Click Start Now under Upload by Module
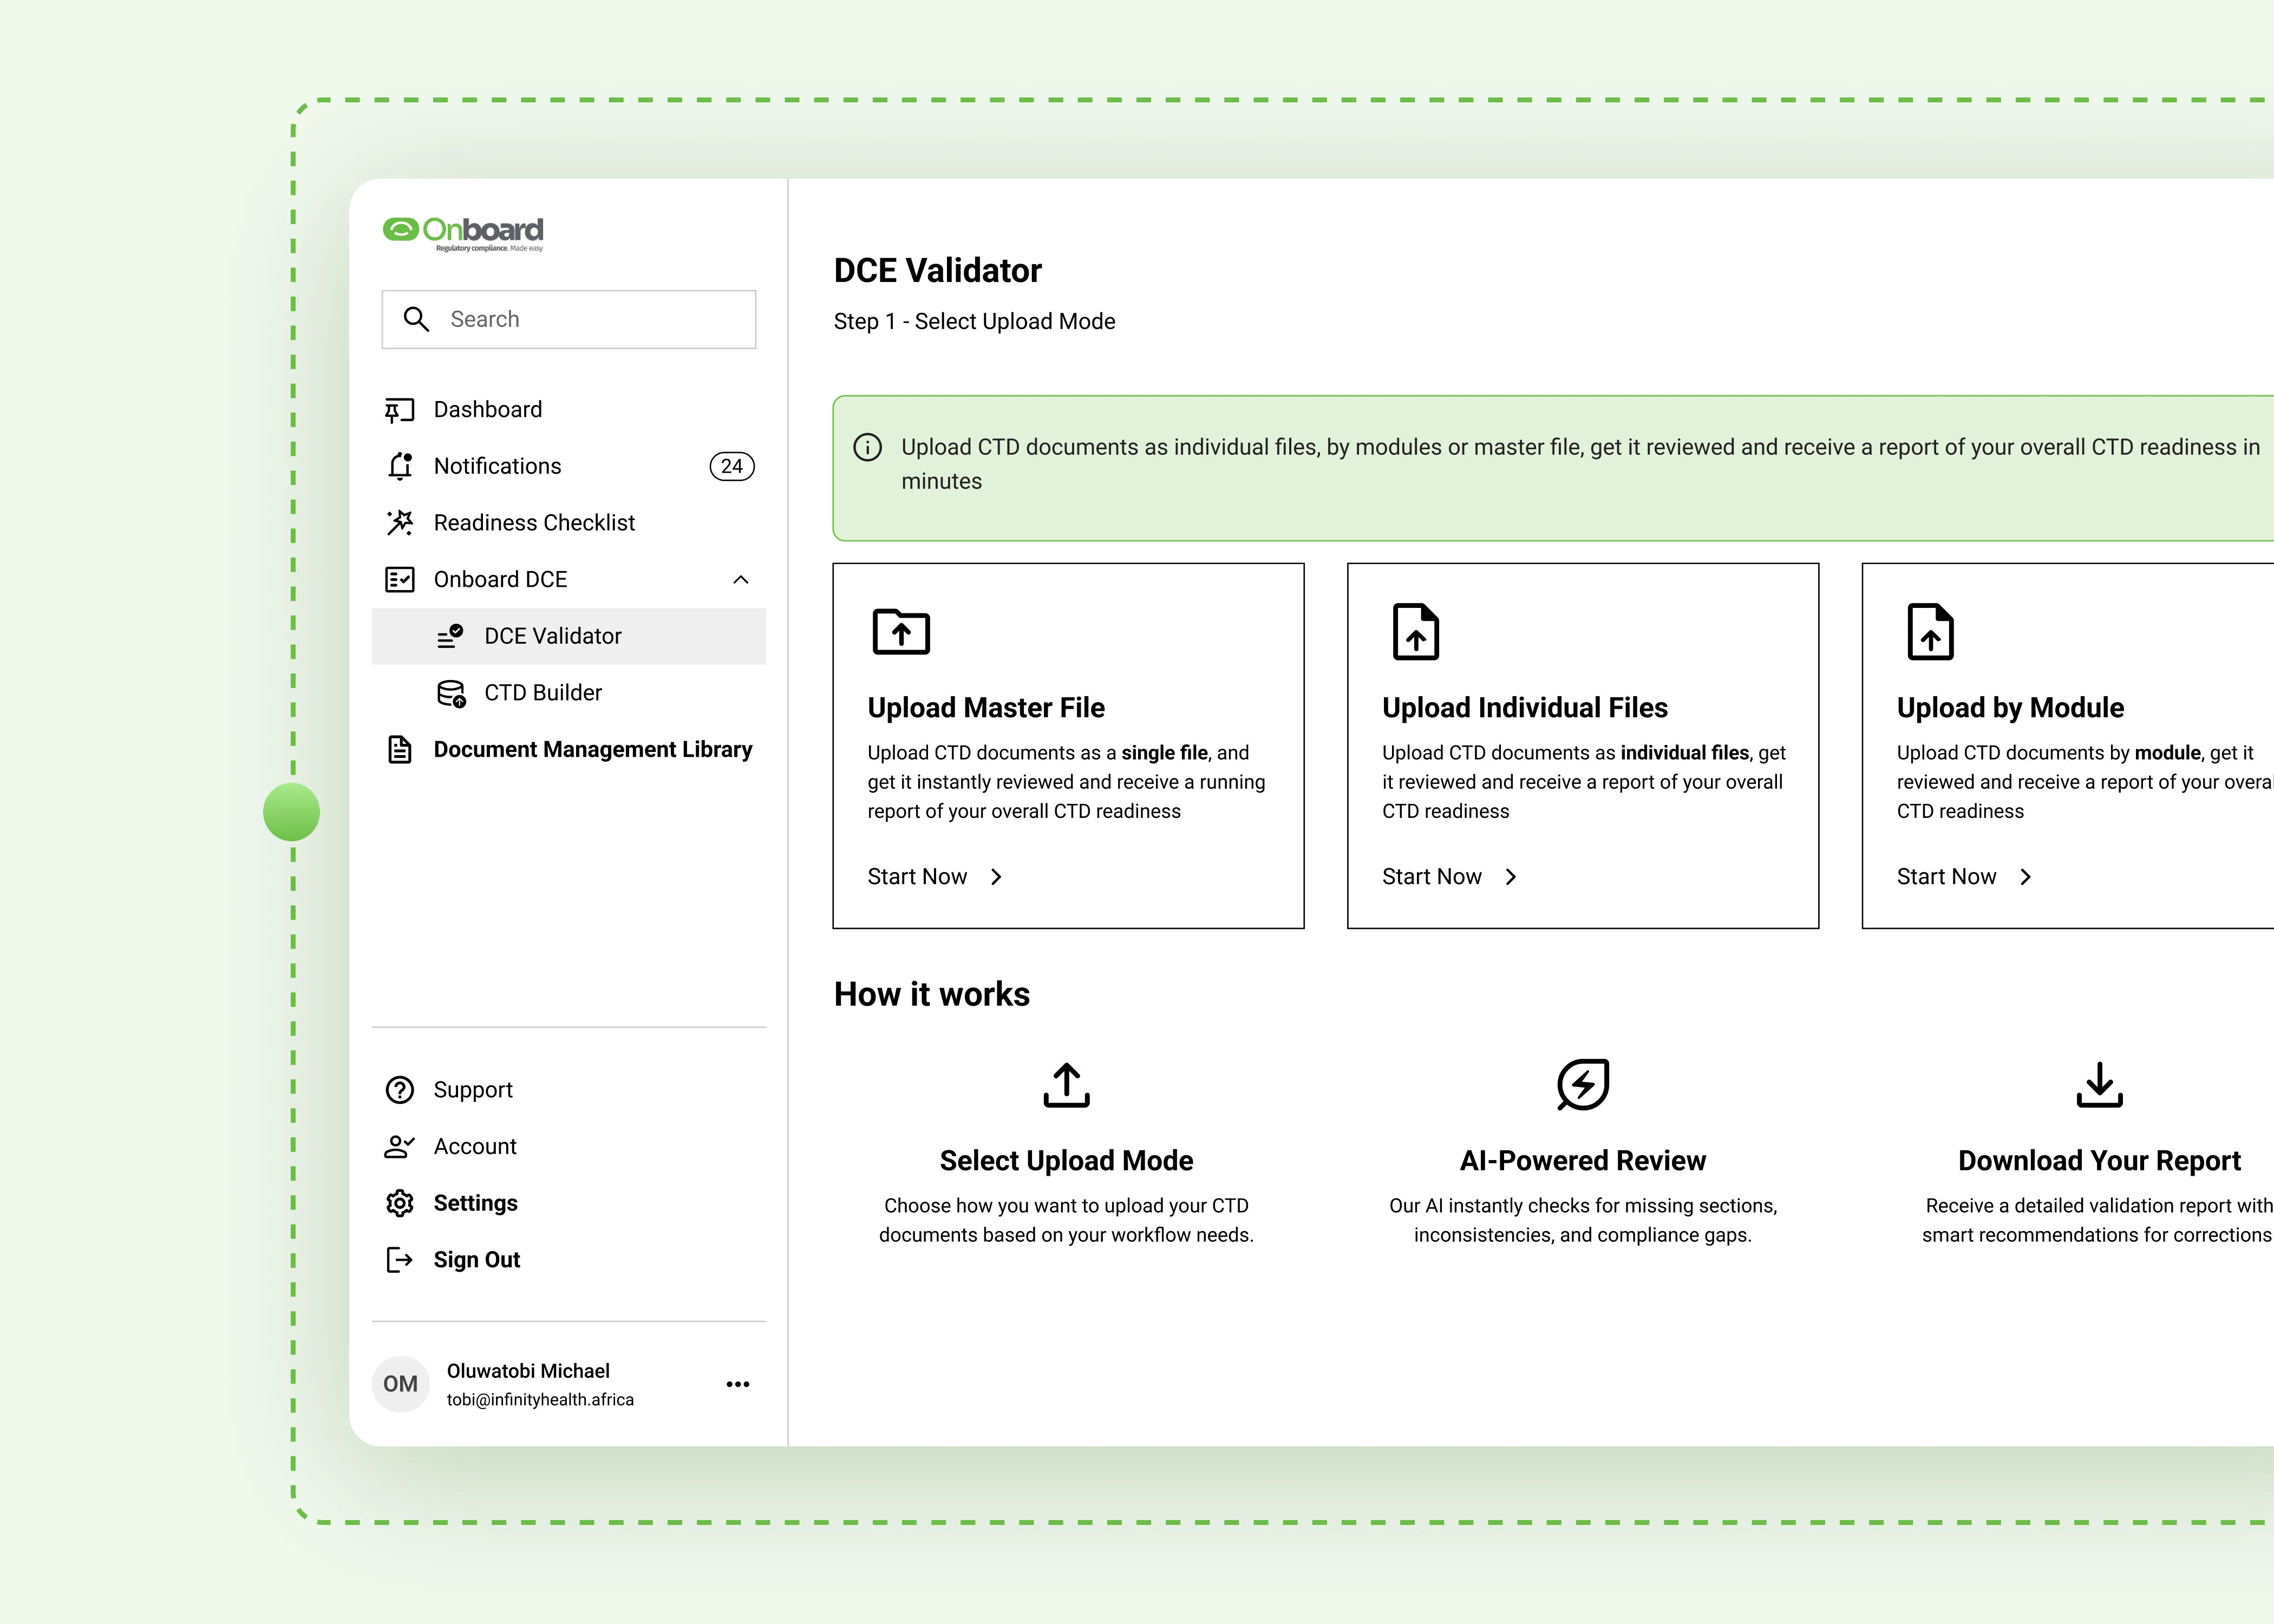Viewport: 2274px width, 1624px height. 1946,877
